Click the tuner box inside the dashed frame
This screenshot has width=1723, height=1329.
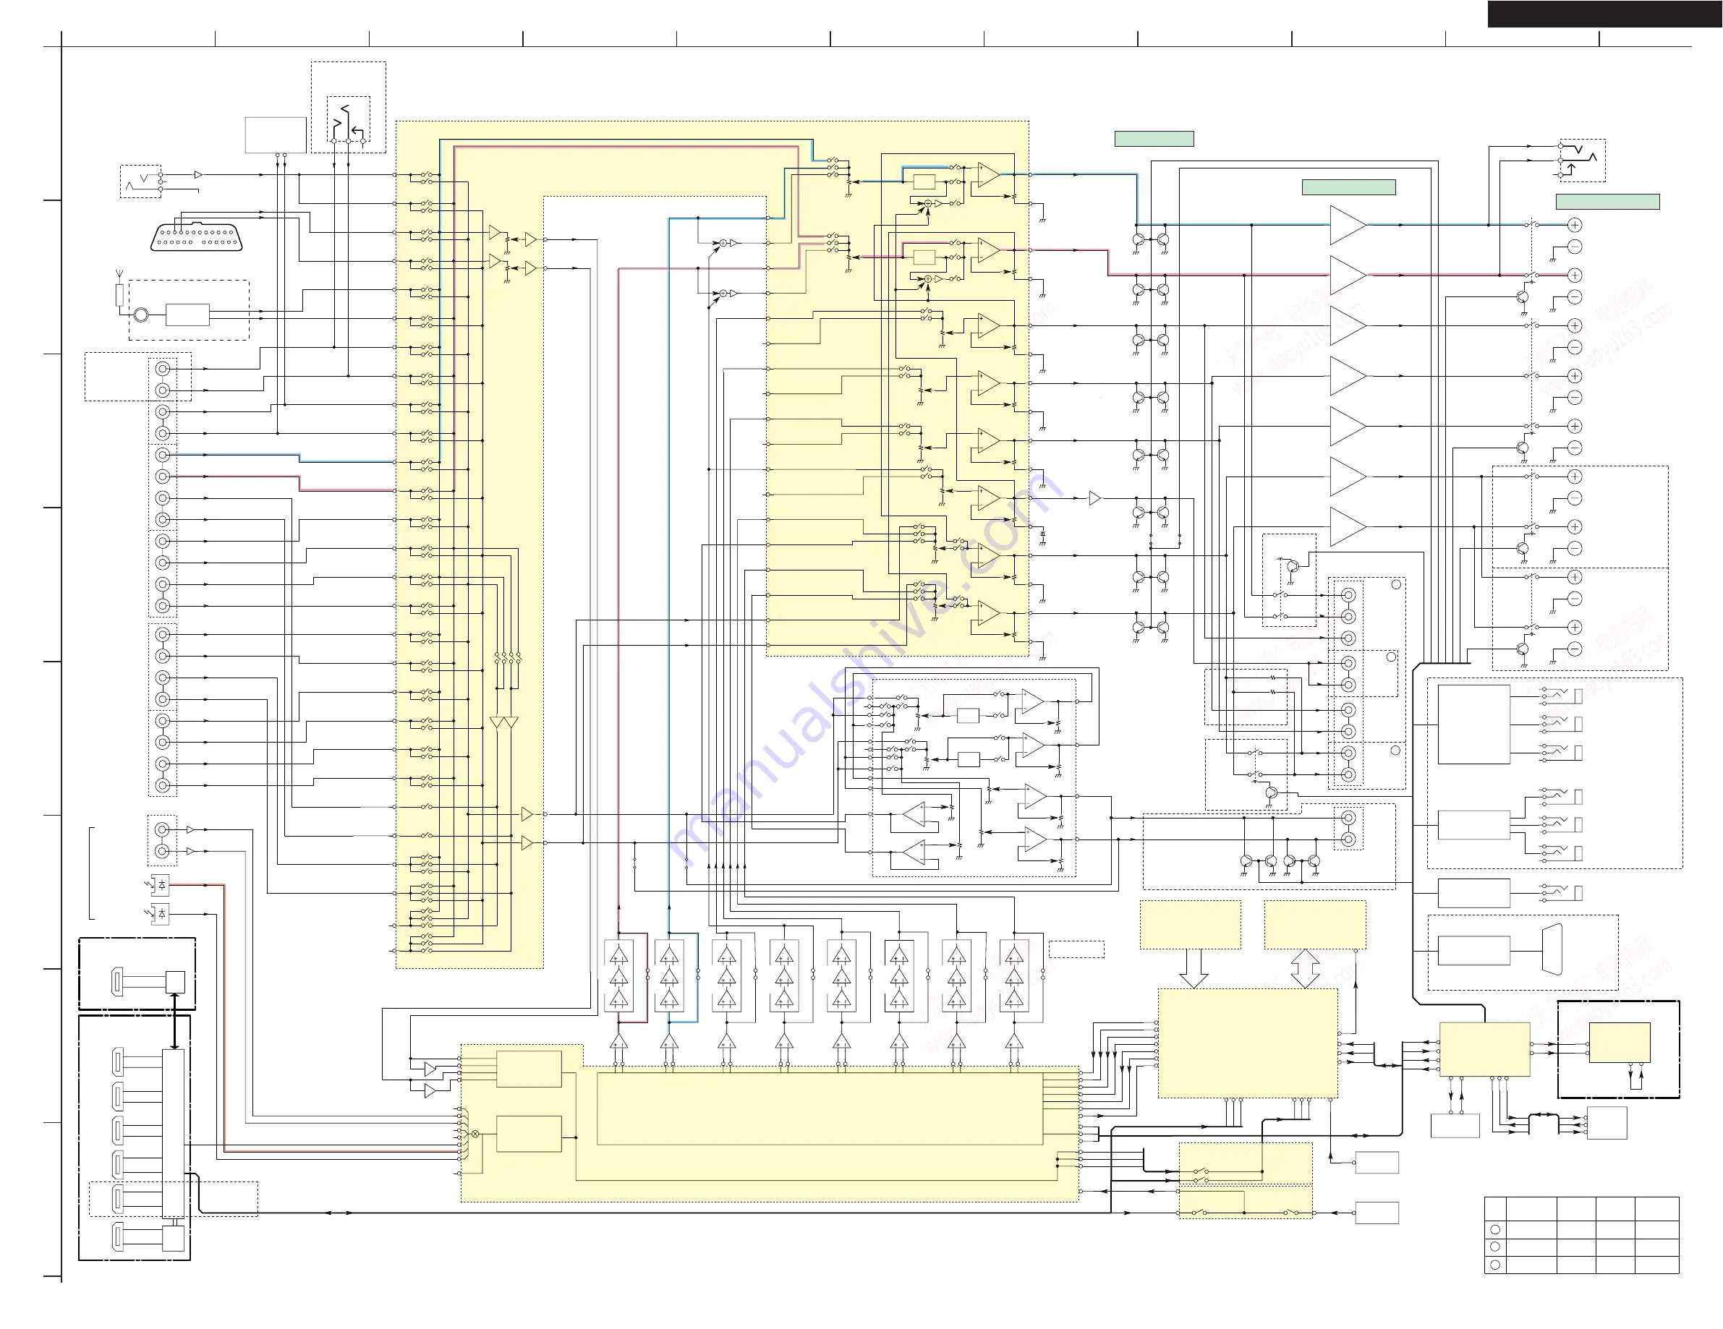pyautogui.click(x=188, y=315)
